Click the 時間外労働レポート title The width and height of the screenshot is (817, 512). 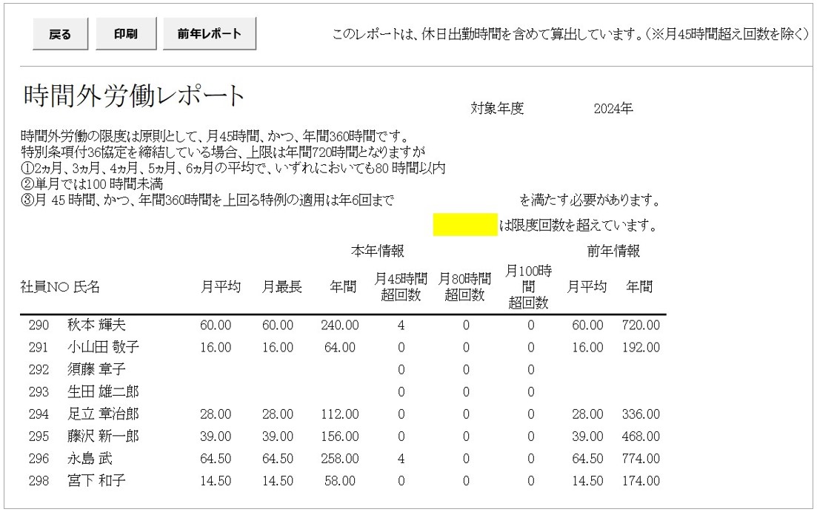[x=134, y=95]
